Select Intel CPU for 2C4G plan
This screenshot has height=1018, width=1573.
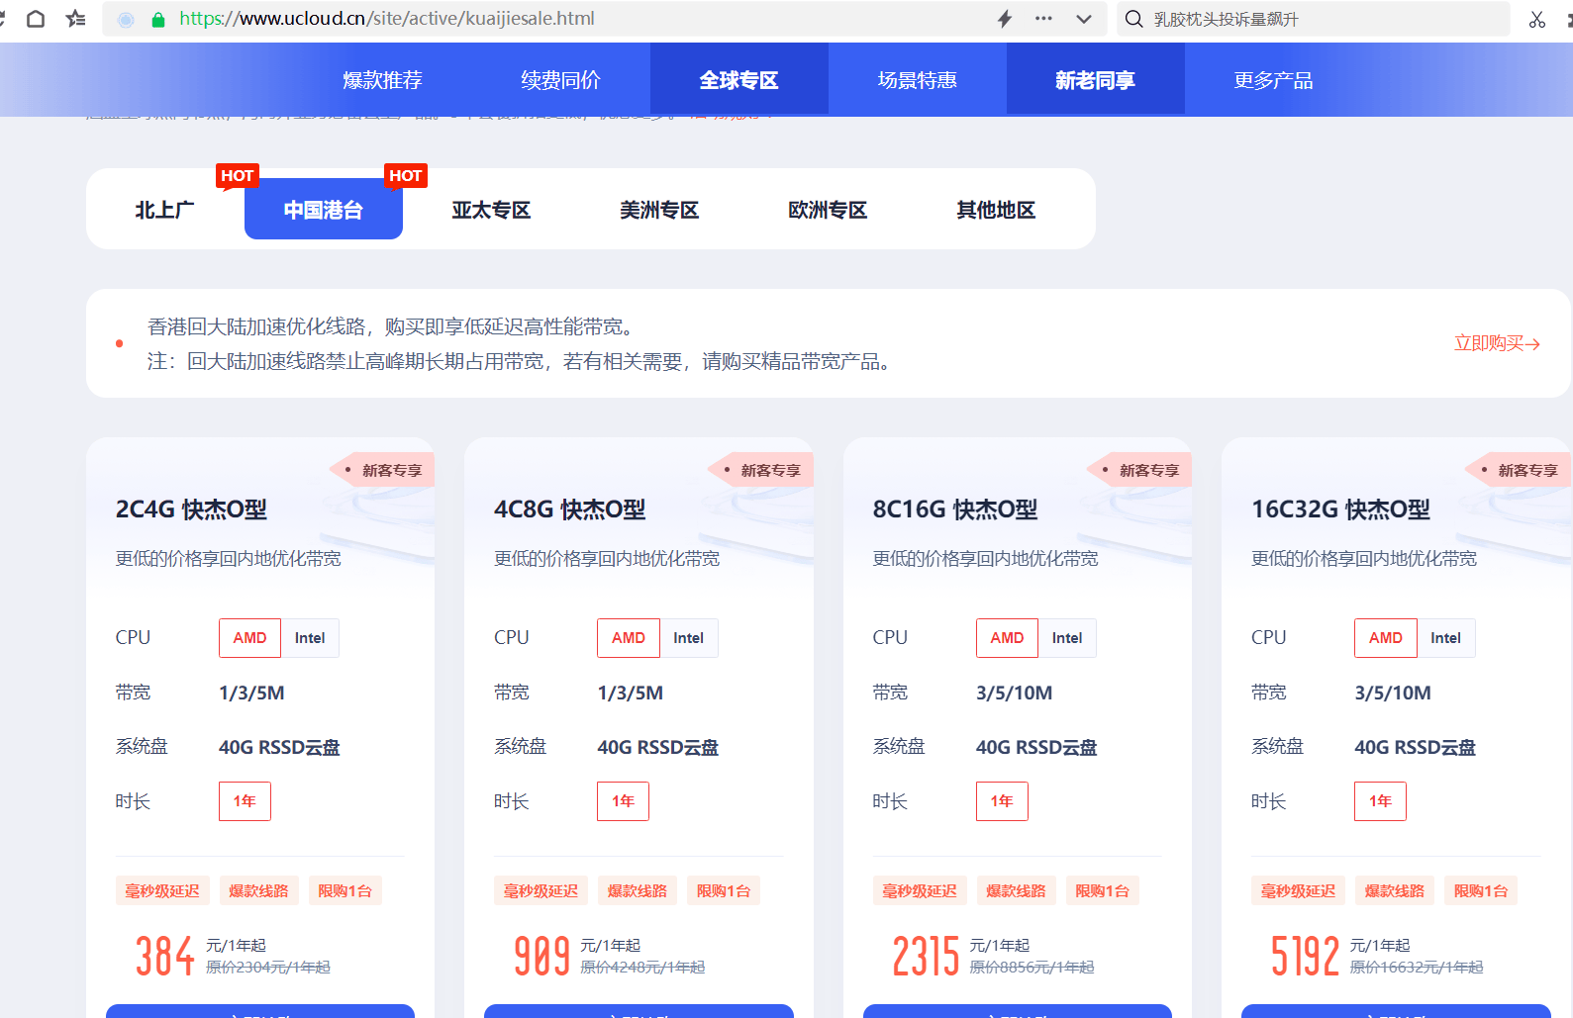[x=310, y=638]
